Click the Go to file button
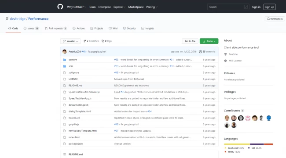Viewport: 286px width, 158px height. pos(190,41)
